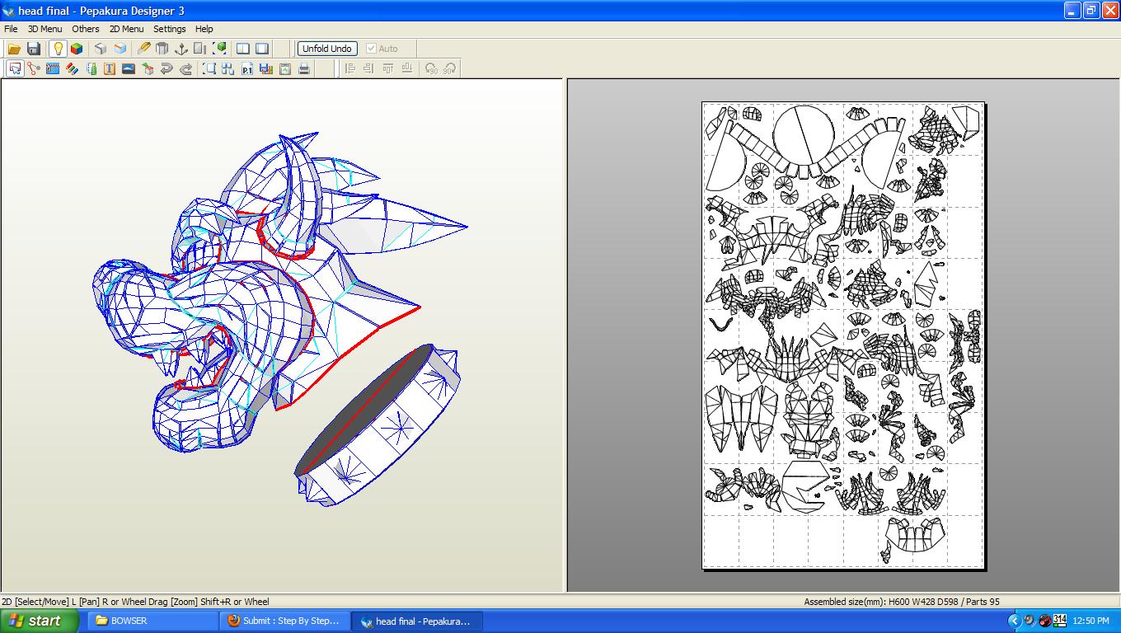Image resolution: width=1121 pixels, height=633 pixels.
Task: Choose the picture image input tool
Action: point(129,68)
